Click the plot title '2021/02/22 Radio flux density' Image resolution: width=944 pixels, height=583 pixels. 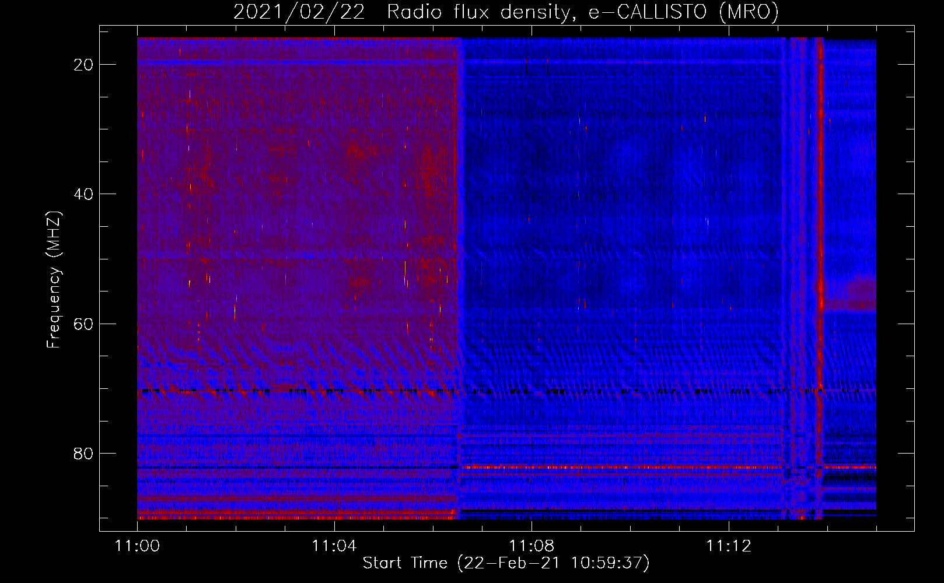tap(506, 12)
